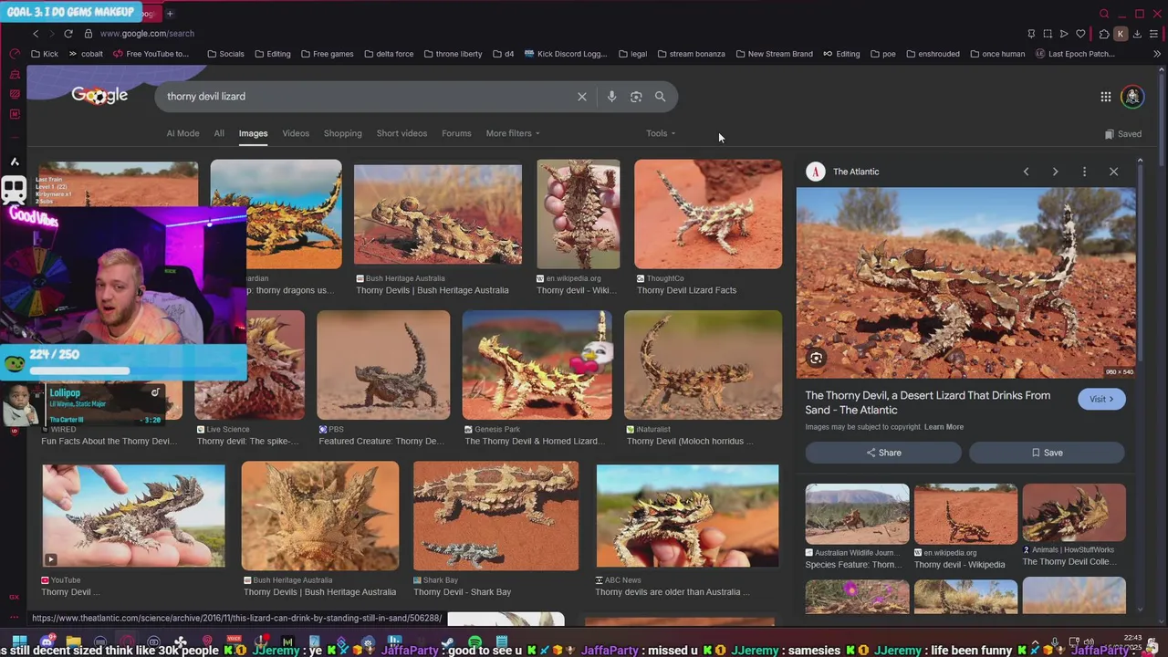Open the Windows Start button
The image size is (1168, 657).
click(19, 642)
